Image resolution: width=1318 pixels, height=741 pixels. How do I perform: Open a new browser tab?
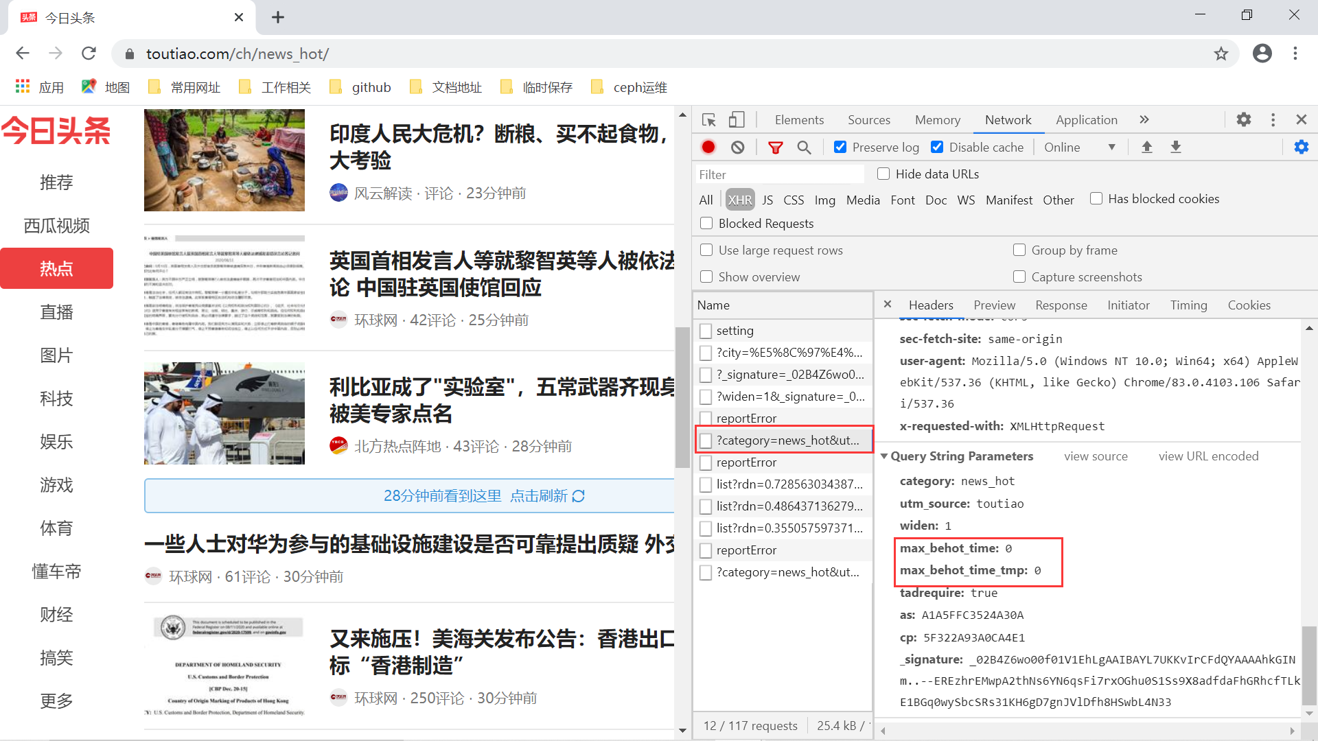[x=278, y=17]
